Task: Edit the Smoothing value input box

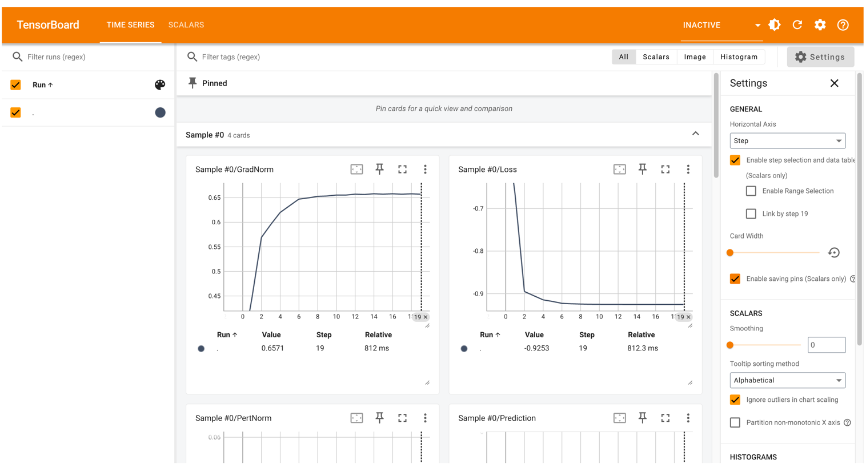Action: (827, 345)
